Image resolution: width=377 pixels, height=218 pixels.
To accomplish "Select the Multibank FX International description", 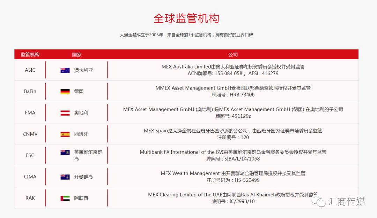I will (233, 152).
